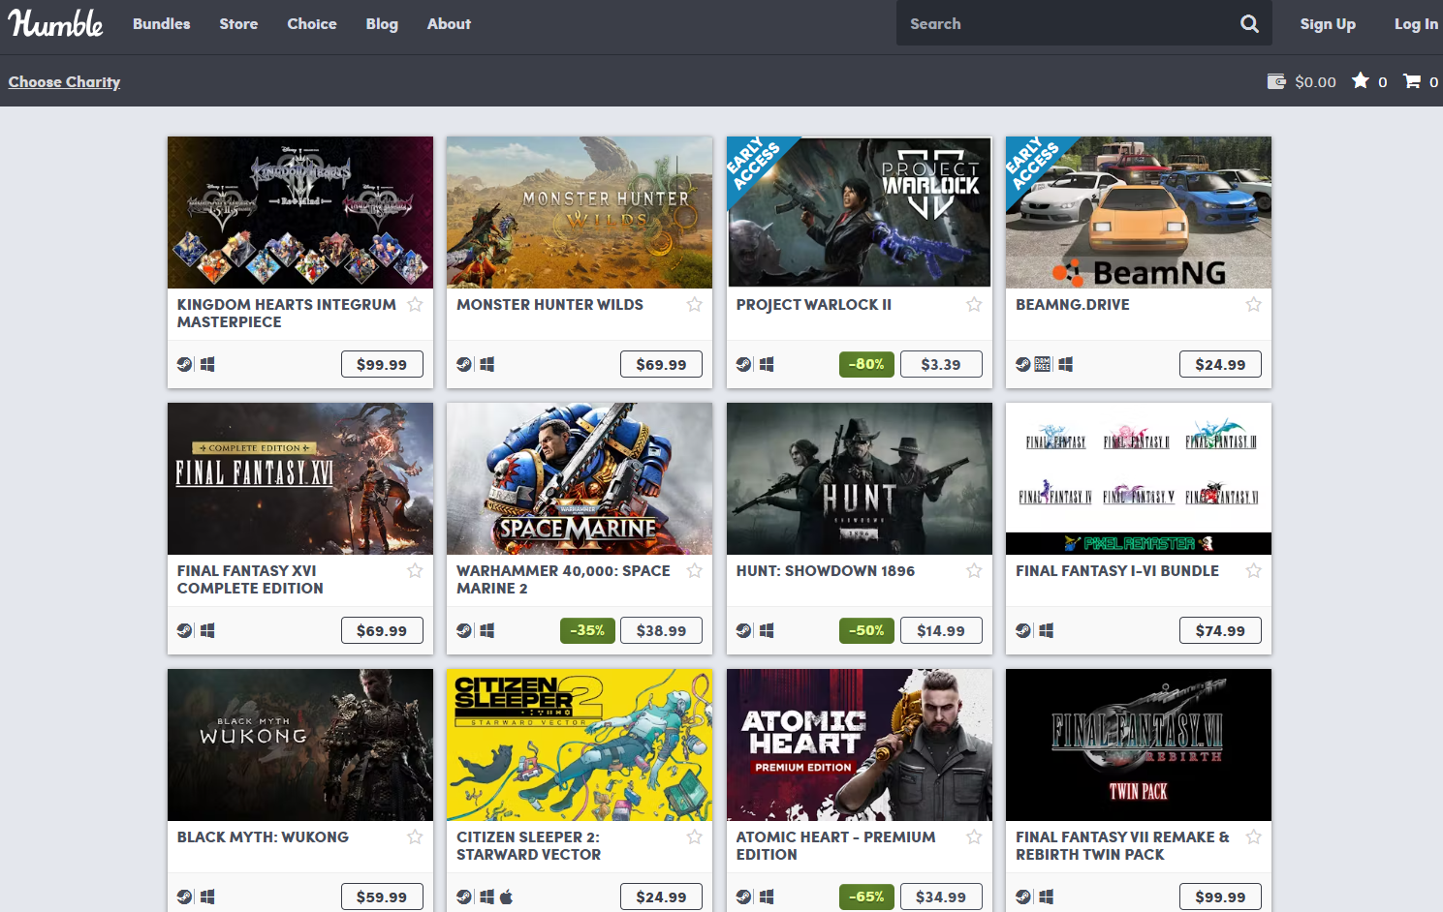This screenshot has width=1443, height=912.
Task: Open the wishlist star icon in header
Action: (1361, 81)
